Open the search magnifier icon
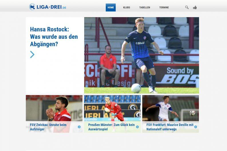The image size is (227, 151). [187, 7]
